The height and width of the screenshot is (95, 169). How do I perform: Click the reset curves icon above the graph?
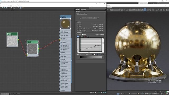coord(88,37)
